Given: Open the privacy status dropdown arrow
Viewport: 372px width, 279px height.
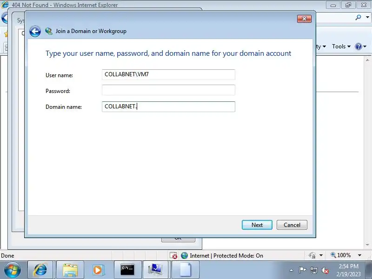Looking at the screenshot, I should 321,255.
